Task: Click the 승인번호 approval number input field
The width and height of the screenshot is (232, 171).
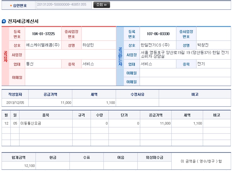Action: 64,5
